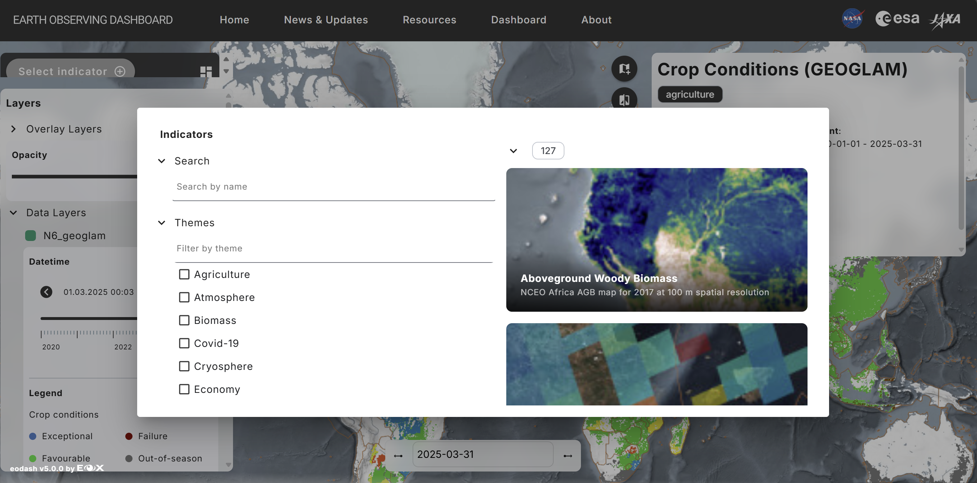Click the small up arrow by indicator panel
The width and height of the screenshot is (977, 483).
tap(226, 59)
